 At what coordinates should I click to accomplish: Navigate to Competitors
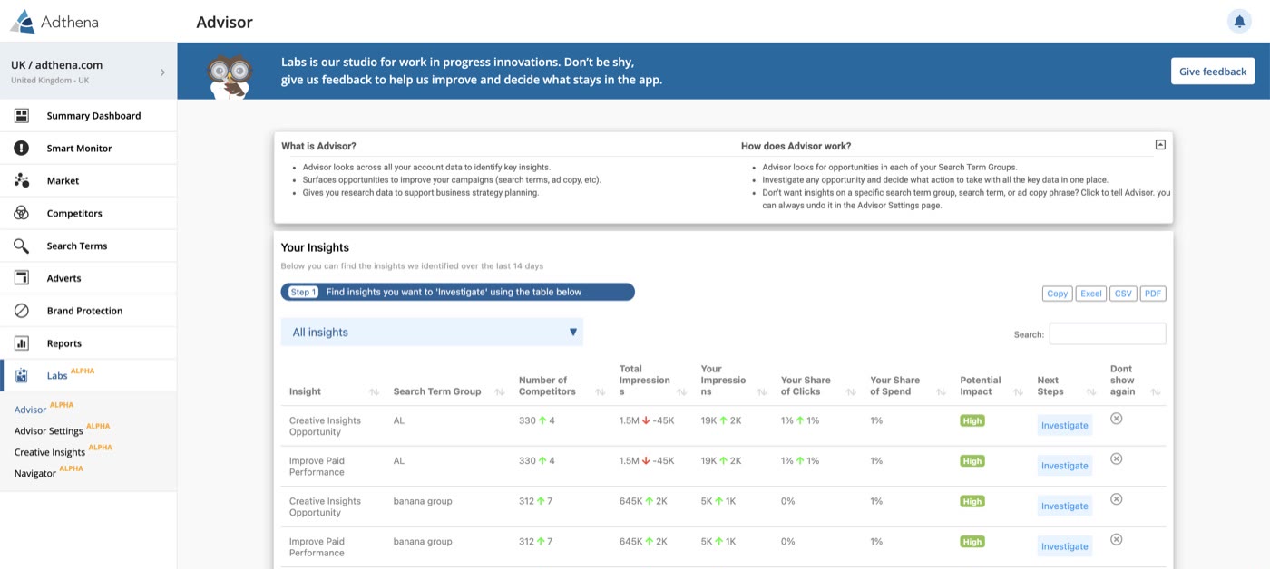point(88,213)
